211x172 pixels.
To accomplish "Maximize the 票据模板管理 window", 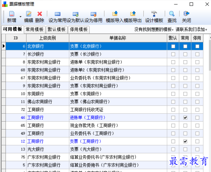I will [191, 4].
